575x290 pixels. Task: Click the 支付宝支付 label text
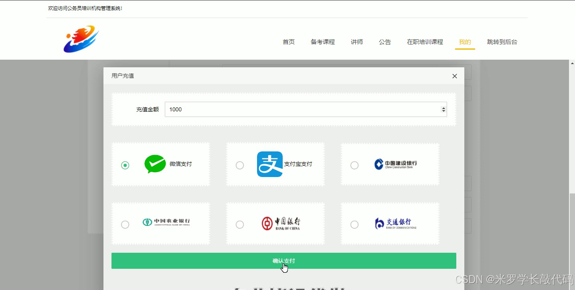tap(298, 164)
